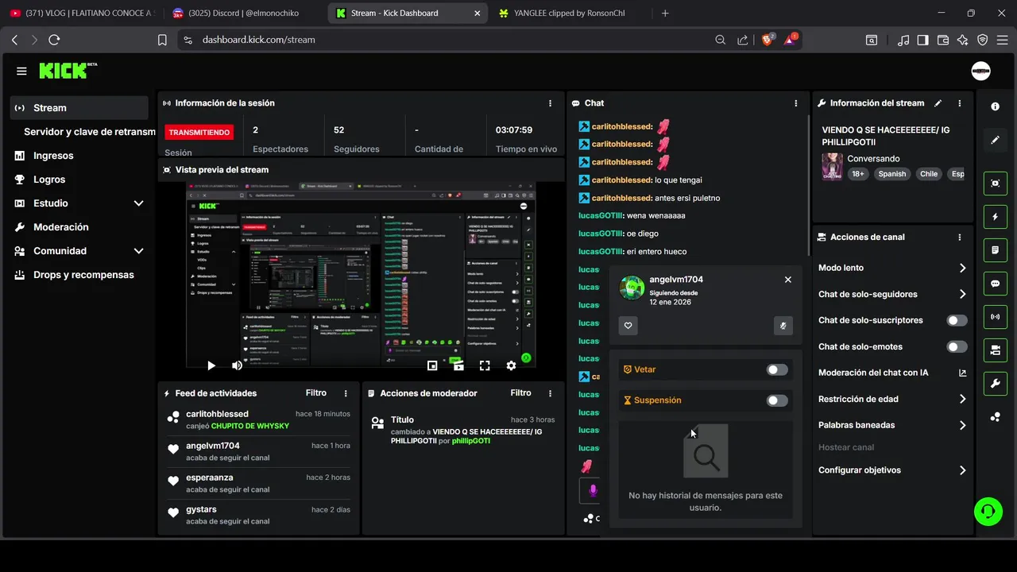1017x572 pixels.
Task: Toggle the Suspensión switch
Action: pyautogui.click(x=777, y=400)
